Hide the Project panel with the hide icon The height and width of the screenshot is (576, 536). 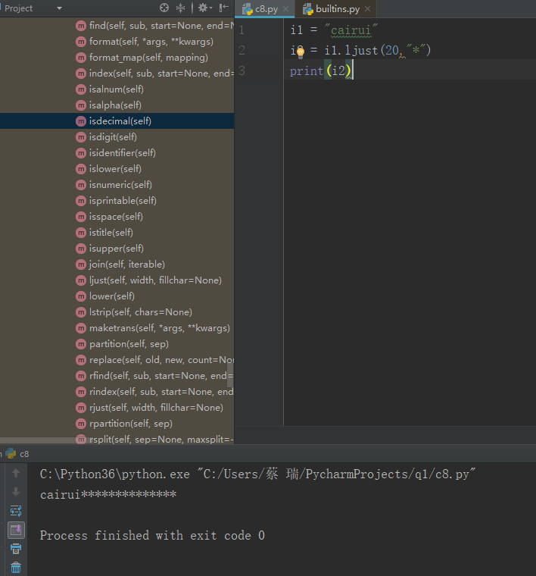pyautogui.click(x=223, y=8)
